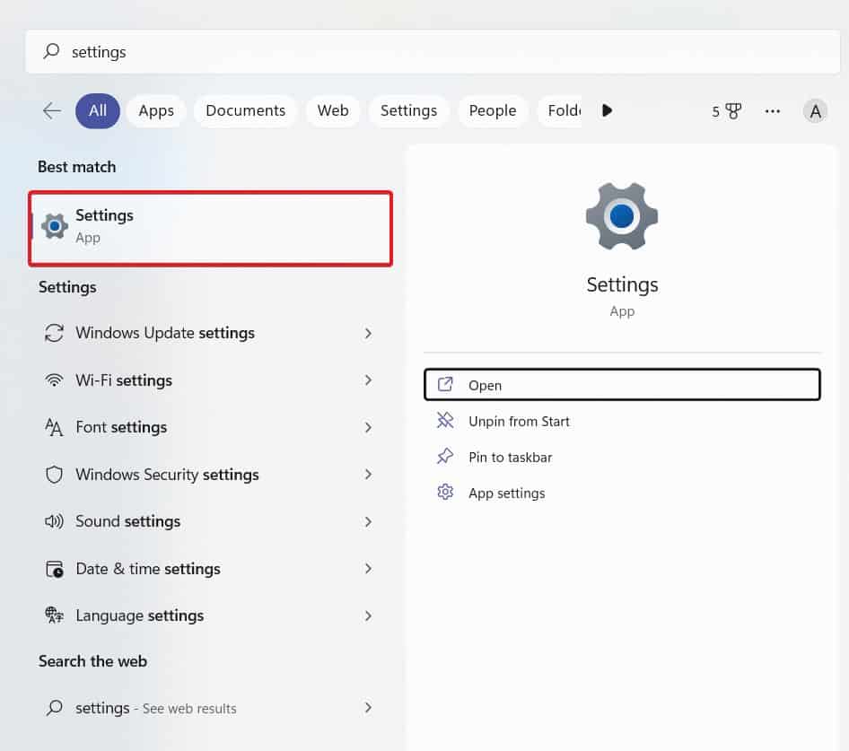Screen dimensions: 849x751
Task: Open Language settings result
Action: (x=209, y=616)
